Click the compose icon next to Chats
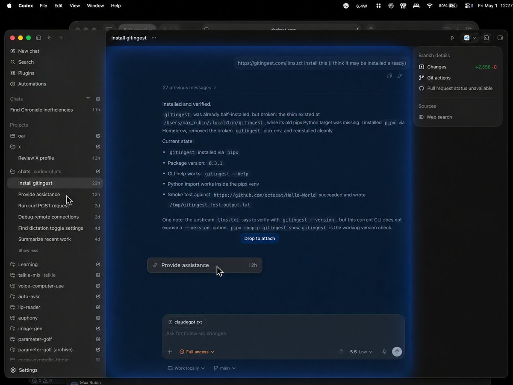This screenshot has height=385, width=513. [x=98, y=99]
